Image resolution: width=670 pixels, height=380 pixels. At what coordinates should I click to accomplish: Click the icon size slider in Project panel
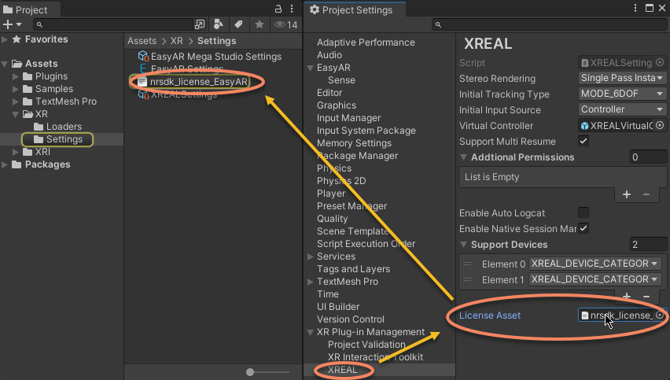[x=251, y=371]
